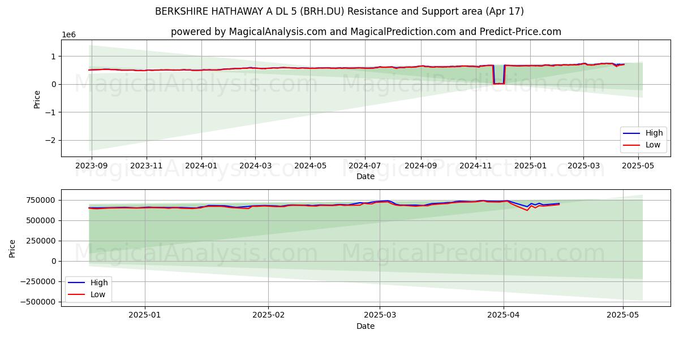The image size is (679, 339).
Task: Click the '2024-11' x-axis label in the top chart
Action: click(x=475, y=166)
